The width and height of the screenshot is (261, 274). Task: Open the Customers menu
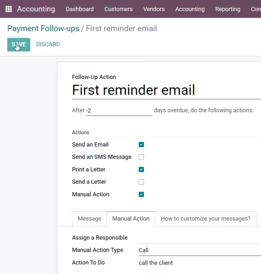[x=119, y=9]
